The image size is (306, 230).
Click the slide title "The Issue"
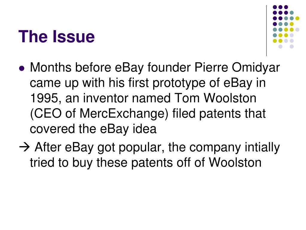[56, 36]
